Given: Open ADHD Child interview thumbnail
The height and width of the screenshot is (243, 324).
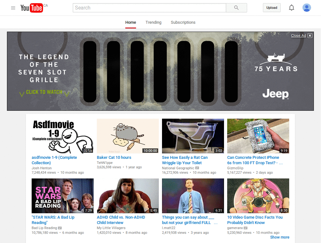Looking at the screenshot, I should (x=128, y=196).
